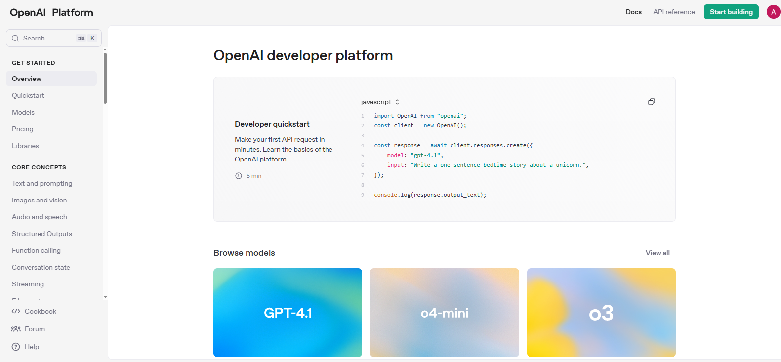This screenshot has width=781, height=362.
Task: Click the Cookbook code icon in sidebar
Action: pyautogui.click(x=16, y=311)
